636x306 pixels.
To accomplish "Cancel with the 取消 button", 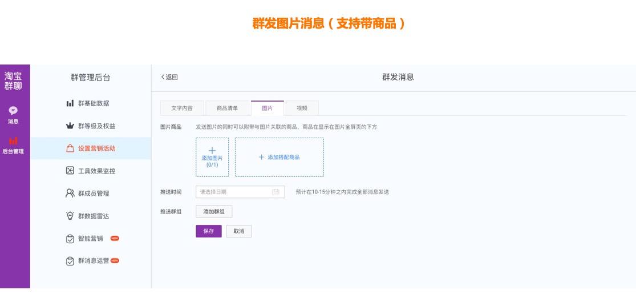I will click(x=239, y=231).
